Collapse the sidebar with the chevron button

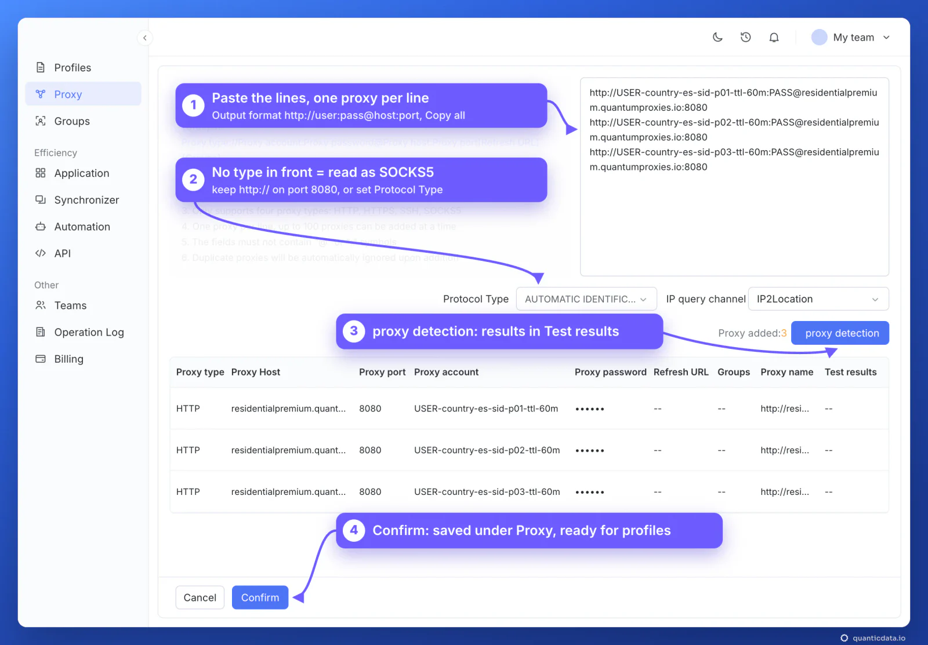pyautogui.click(x=145, y=38)
